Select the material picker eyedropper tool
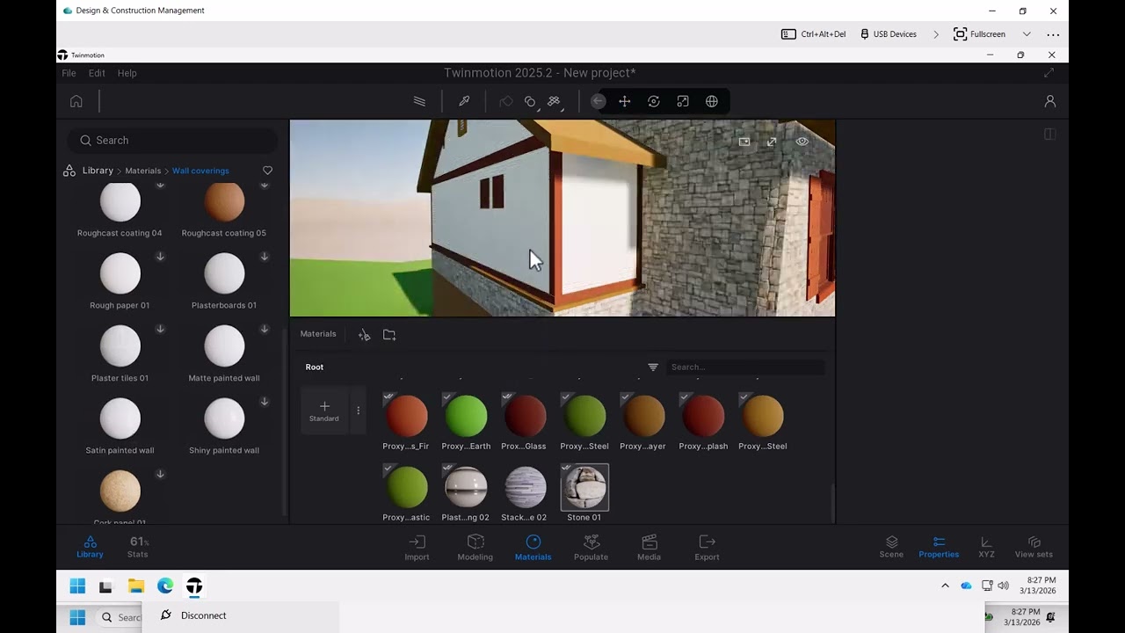Viewport: 1125px width, 633px height. [464, 101]
